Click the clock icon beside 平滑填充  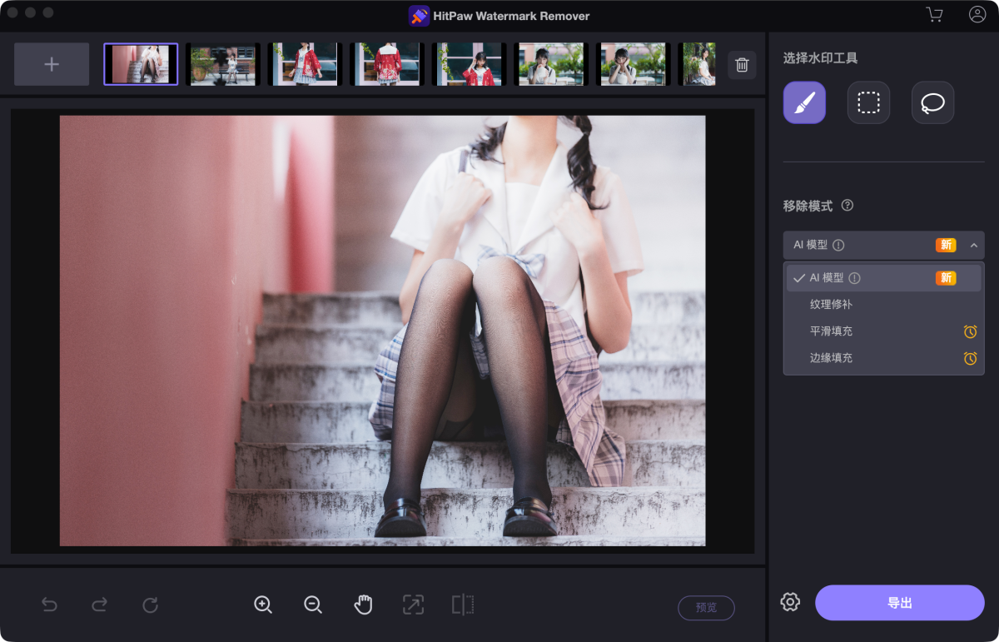[971, 331]
